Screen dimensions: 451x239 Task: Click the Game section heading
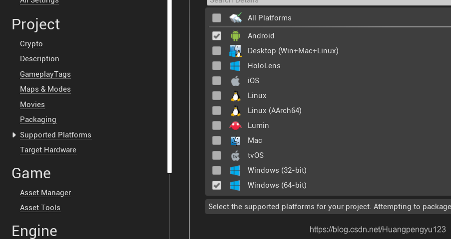pos(31,173)
